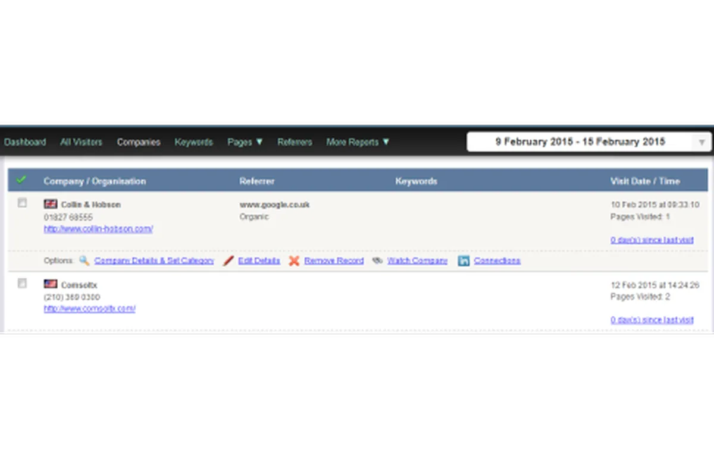Screen dimensions: 714x459
Task: Click the Organic referrer type text
Action: [x=254, y=217]
